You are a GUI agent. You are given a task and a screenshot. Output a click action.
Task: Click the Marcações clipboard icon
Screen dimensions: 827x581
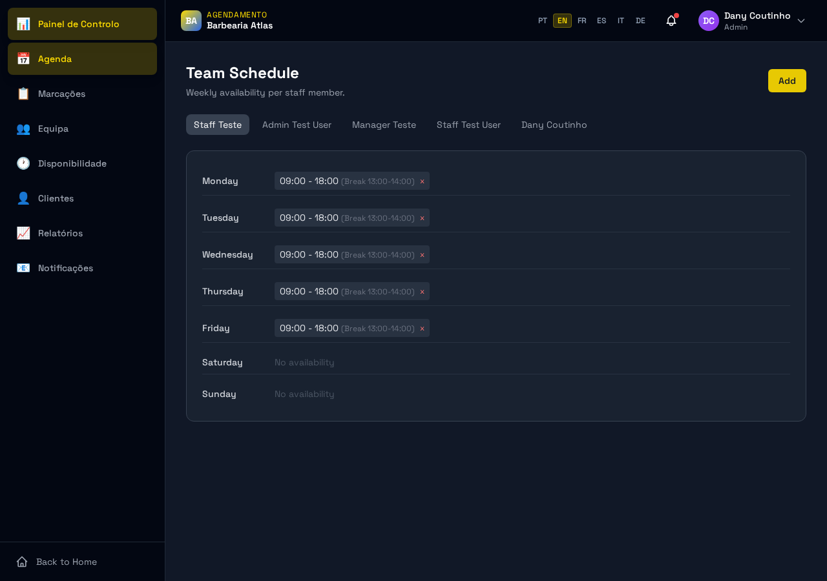pyautogui.click(x=23, y=94)
